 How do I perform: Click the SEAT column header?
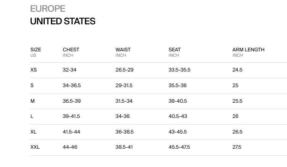point(175,50)
